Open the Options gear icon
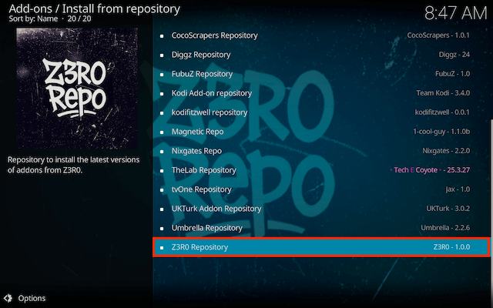This screenshot has height=308, width=493. click(x=8, y=298)
